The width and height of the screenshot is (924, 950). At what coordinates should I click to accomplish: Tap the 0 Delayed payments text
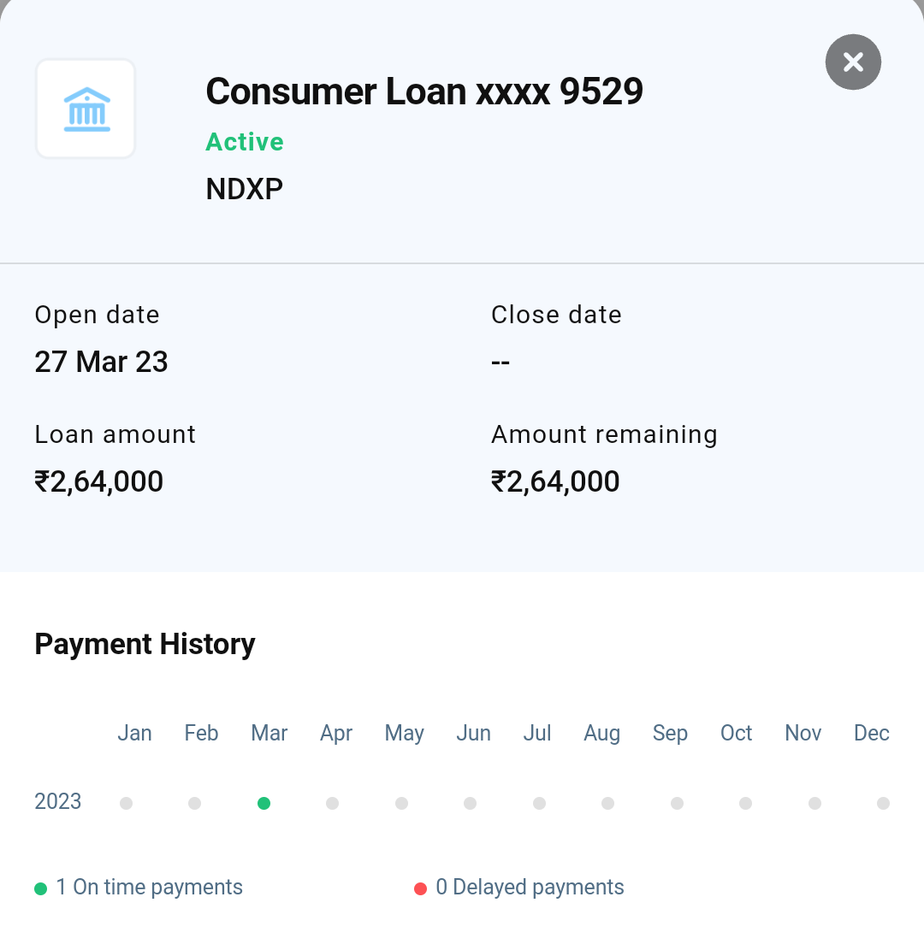click(x=530, y=888)
